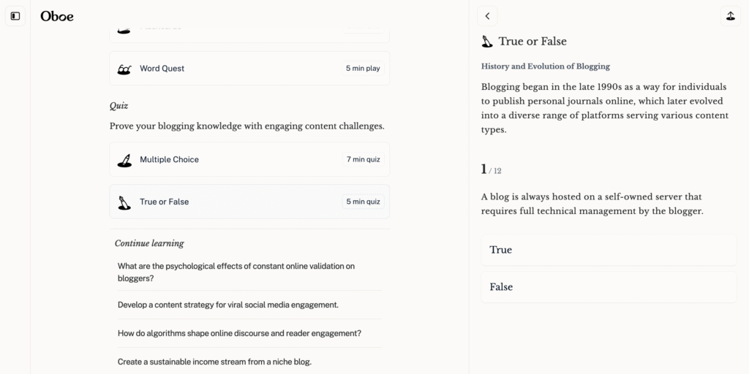Select the False answer option
749x374 pixels.
609,287
